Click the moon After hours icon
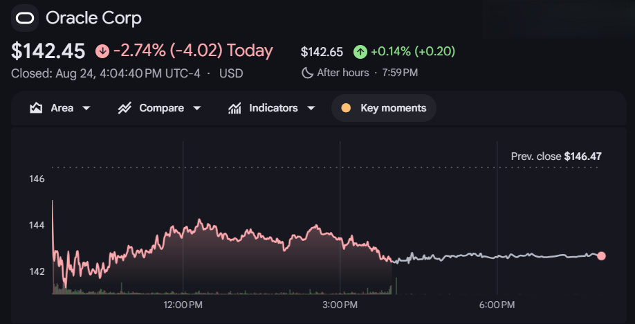Image resolution: width=635 pixels, height=324 pixels. tap(307, 73)
